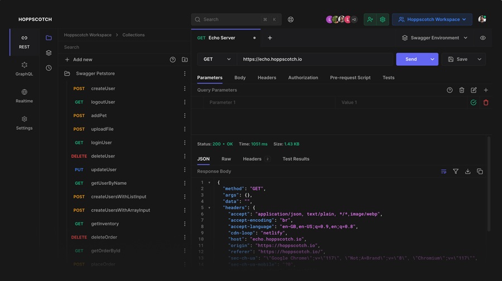Switch to the Pre-request Script tab
This screenshot has height=281, width=502.
(350, 77)
